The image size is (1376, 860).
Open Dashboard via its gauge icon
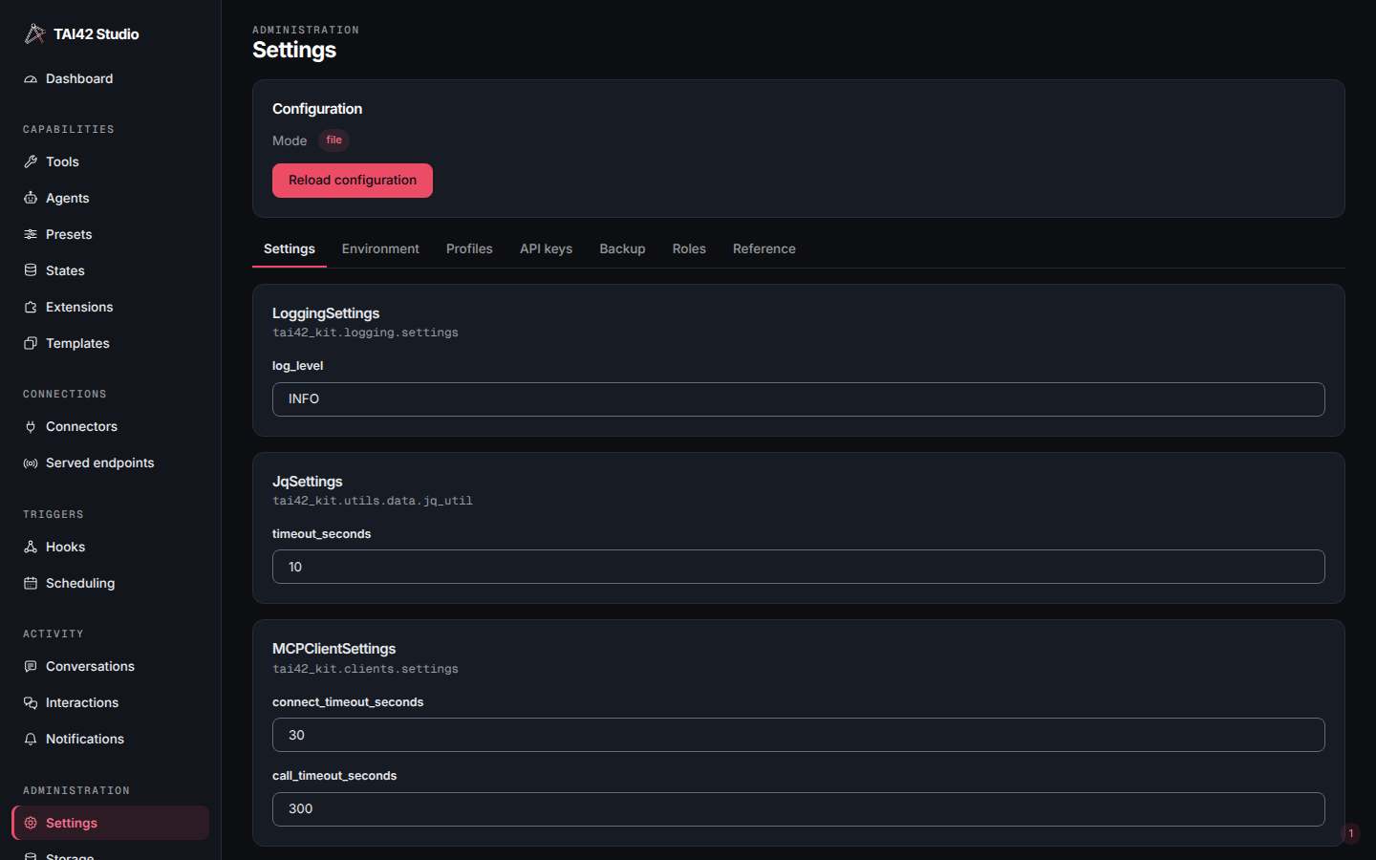(x=31, y=79)
